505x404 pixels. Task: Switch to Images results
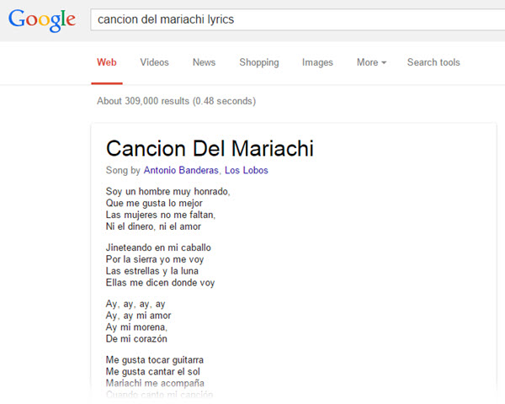click(317, 62)
